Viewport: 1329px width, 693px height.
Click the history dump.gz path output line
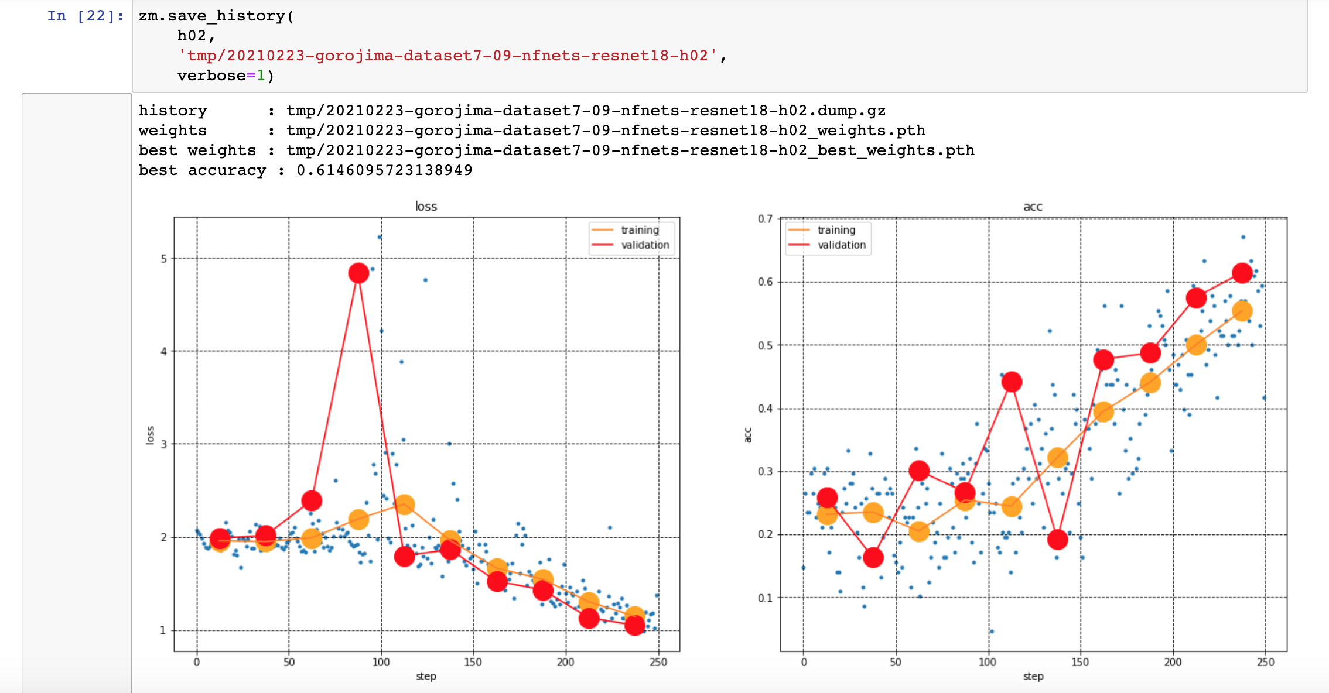click(585, 111)
